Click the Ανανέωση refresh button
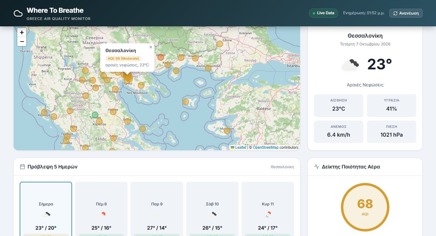 (406, 13)
